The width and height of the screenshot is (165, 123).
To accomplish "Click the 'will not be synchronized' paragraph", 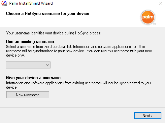I will [x=79, y=85].
